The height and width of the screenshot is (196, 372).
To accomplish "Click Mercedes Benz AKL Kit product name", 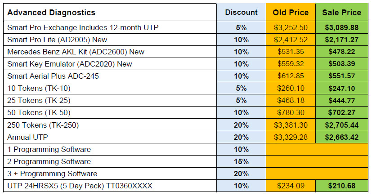I will tap(76, 52).
